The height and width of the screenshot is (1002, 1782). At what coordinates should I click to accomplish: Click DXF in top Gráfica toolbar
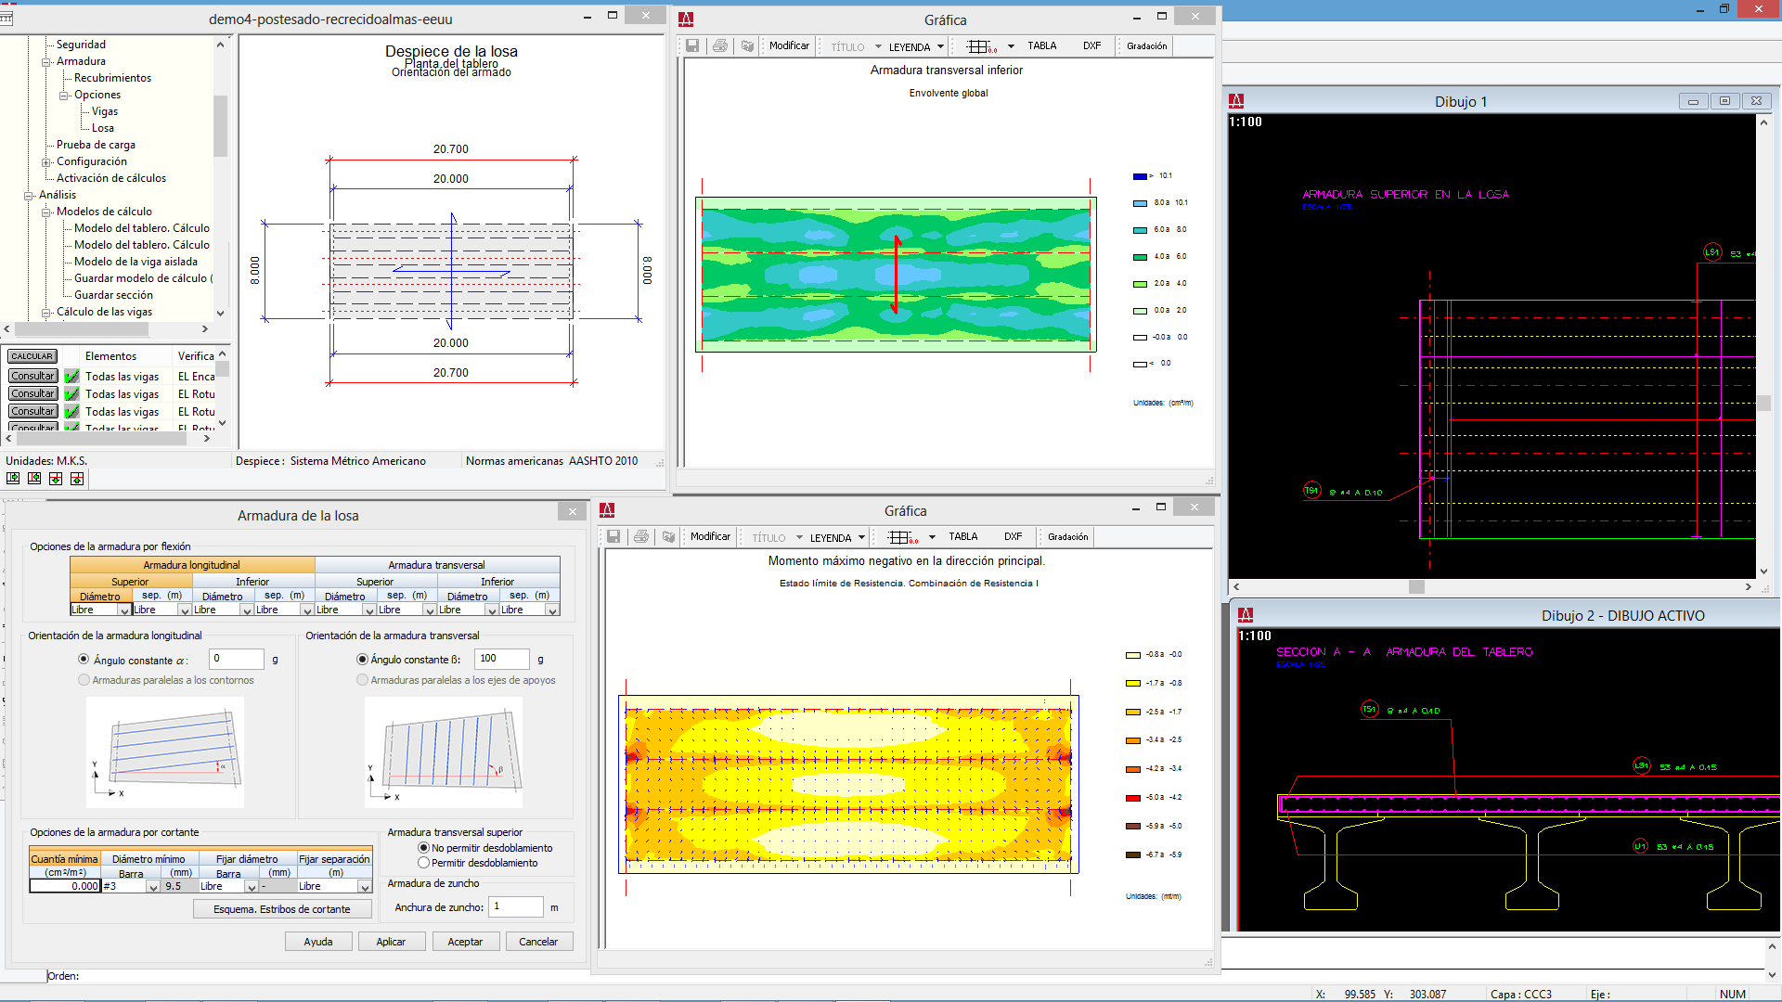(x=1091, y=46)
